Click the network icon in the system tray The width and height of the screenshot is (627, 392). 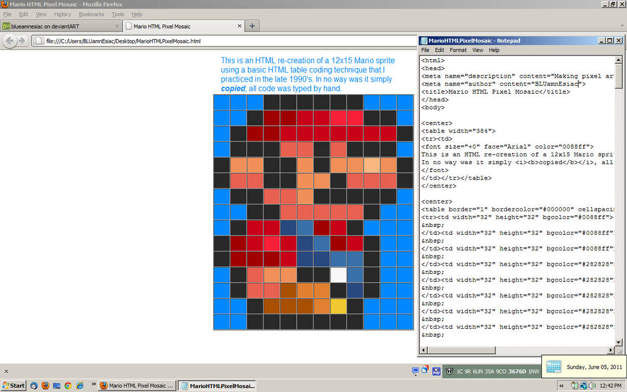click(x=584, y=386)
